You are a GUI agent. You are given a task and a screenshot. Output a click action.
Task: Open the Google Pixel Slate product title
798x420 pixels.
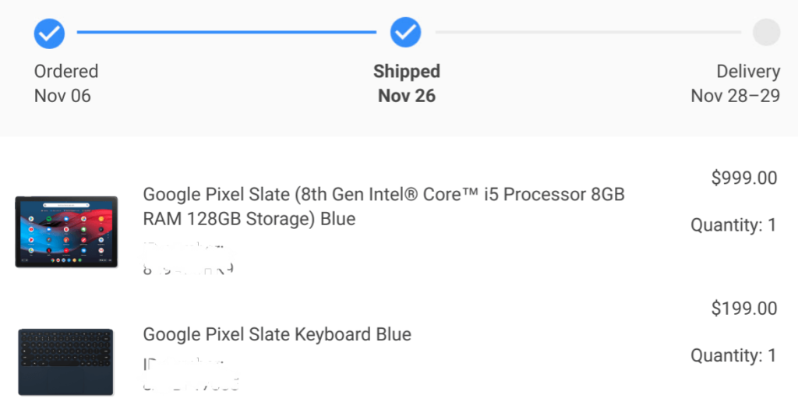(383, 206)
